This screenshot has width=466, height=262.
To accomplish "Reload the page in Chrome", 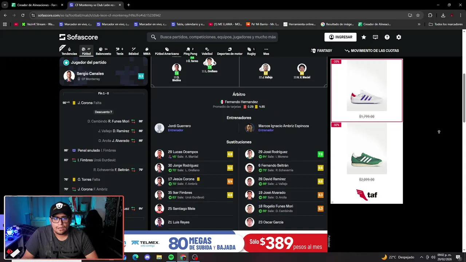I will tap(23, 15).
